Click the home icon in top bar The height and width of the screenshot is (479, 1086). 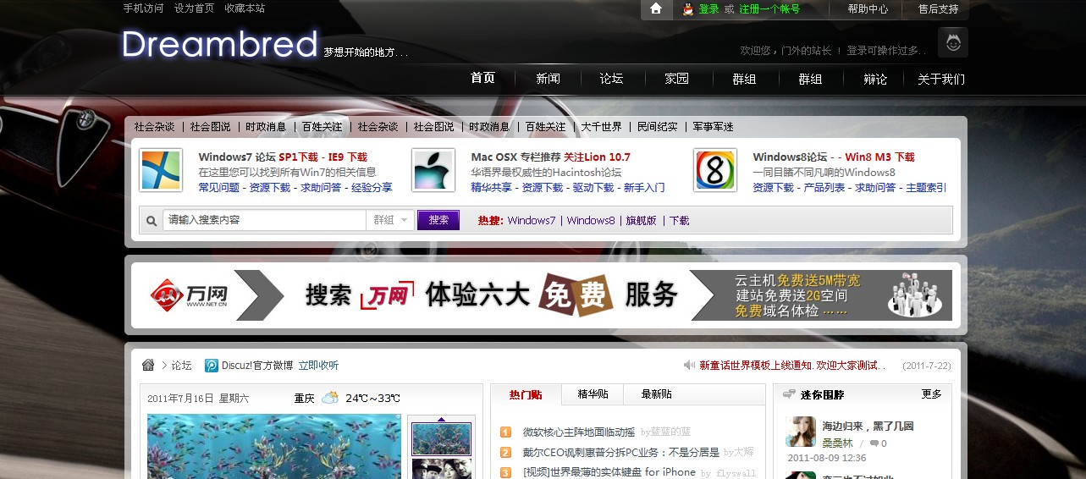(656, 9)
